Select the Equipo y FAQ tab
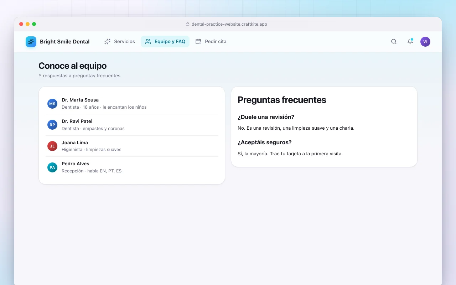Screen dimensions: 456x285 [x=165, y=42]
